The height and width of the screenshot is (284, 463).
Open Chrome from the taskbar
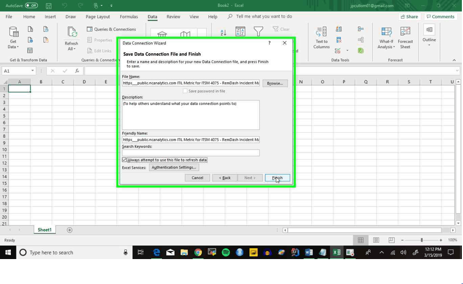tap(198, 252)
